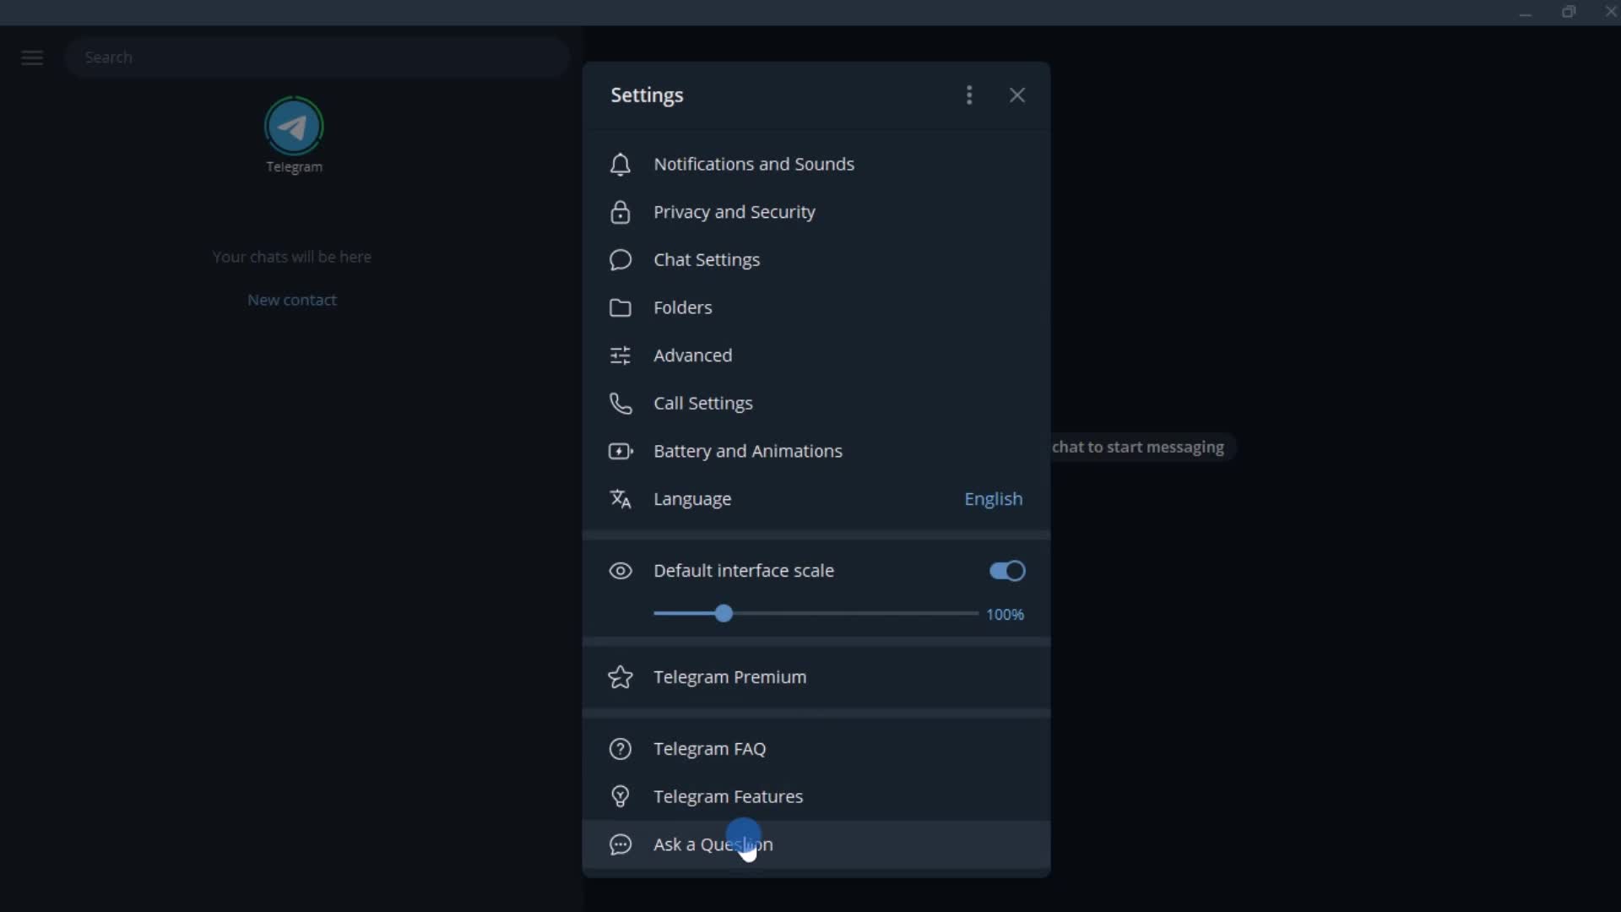The image size is (1621, 912).
Task: Open the hamburger menu in the main window
Action: 32,57
